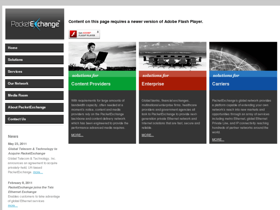Click the Carriers description paragraph

pos(241,116)
